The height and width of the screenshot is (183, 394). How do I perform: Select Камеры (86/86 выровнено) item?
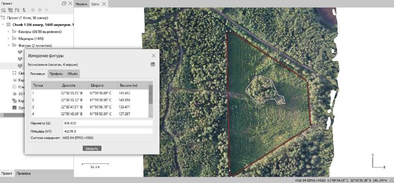tap(40, 32)
